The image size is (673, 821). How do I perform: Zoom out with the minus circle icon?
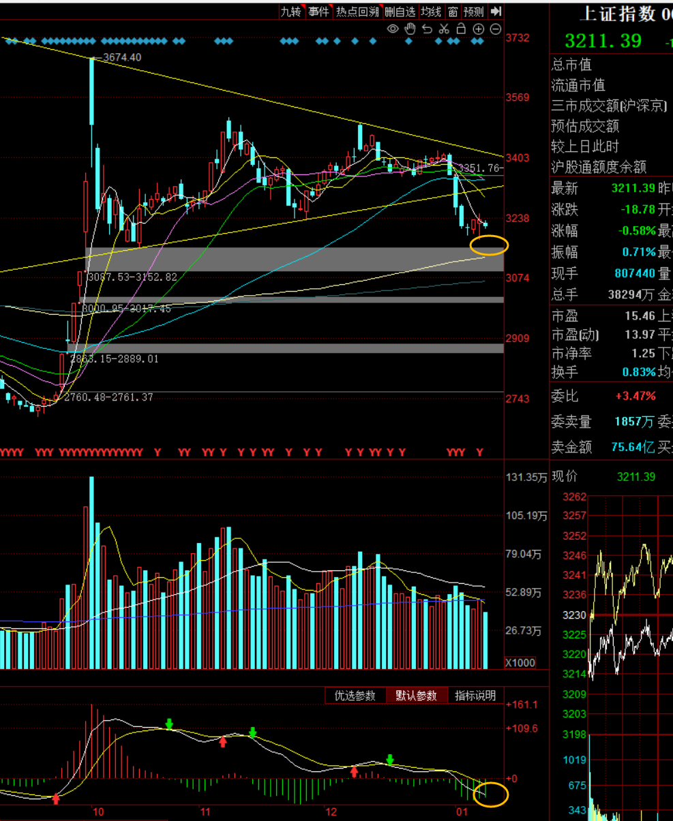pos(496,29)
